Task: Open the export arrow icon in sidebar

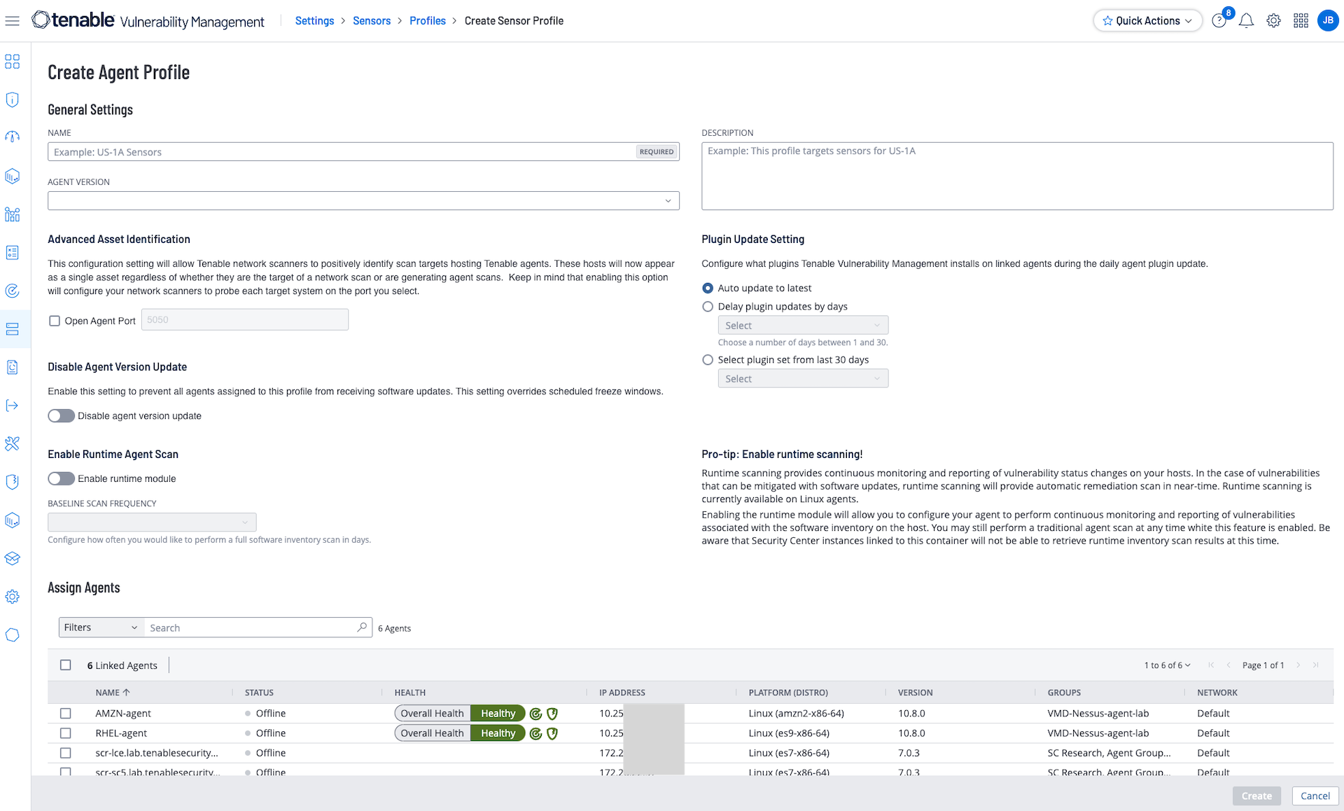Action: 12,405
